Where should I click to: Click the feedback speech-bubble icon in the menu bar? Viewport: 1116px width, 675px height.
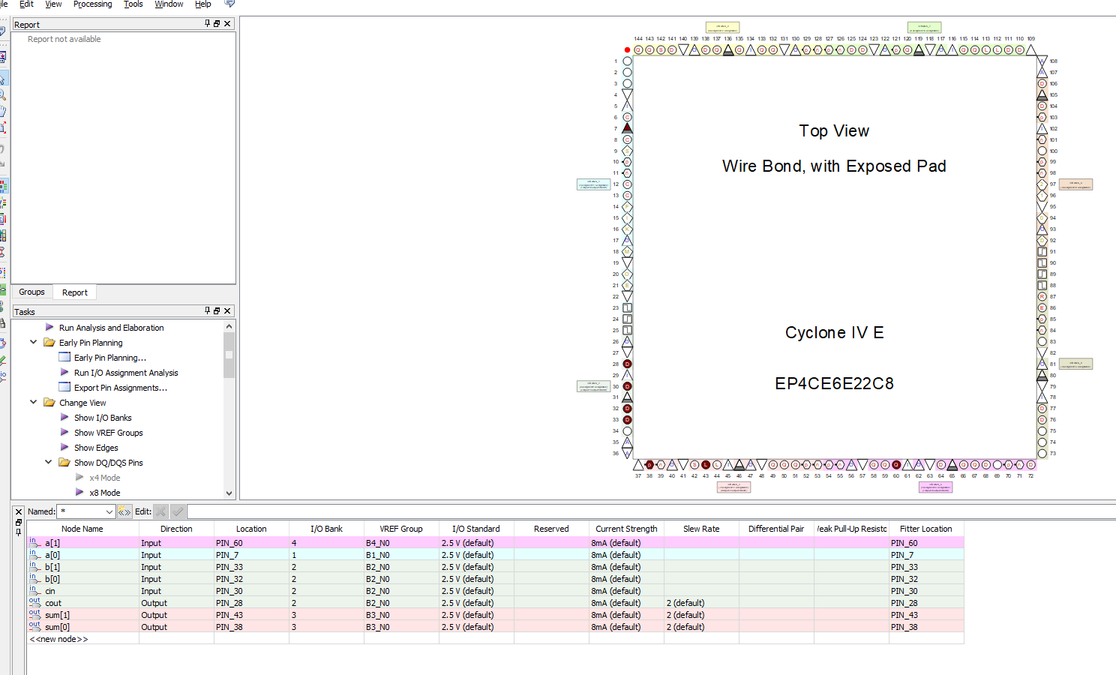(x=229, y=4)
